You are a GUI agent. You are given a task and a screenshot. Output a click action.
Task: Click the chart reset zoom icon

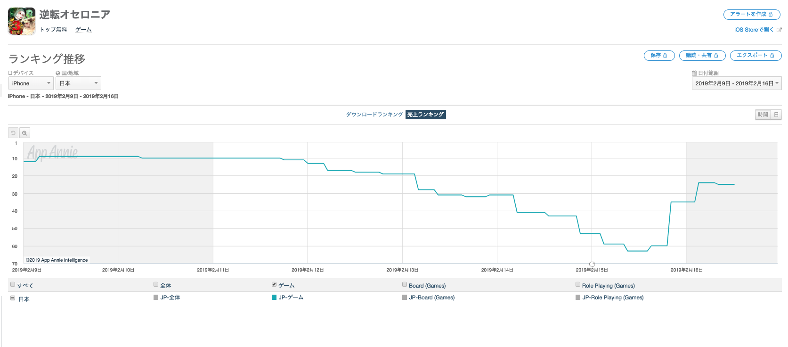tap(13, 133)
